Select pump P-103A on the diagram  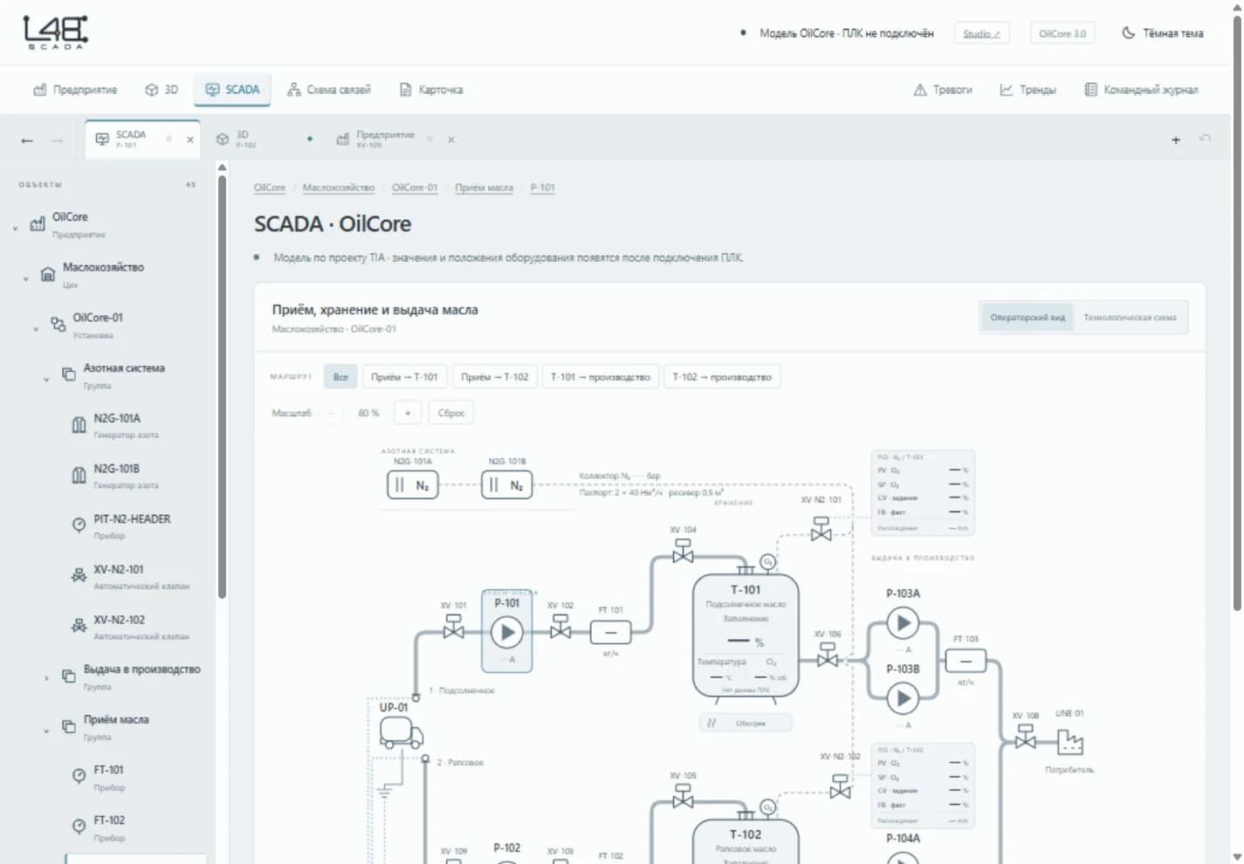pyautogui.click(x=903, y=623)
